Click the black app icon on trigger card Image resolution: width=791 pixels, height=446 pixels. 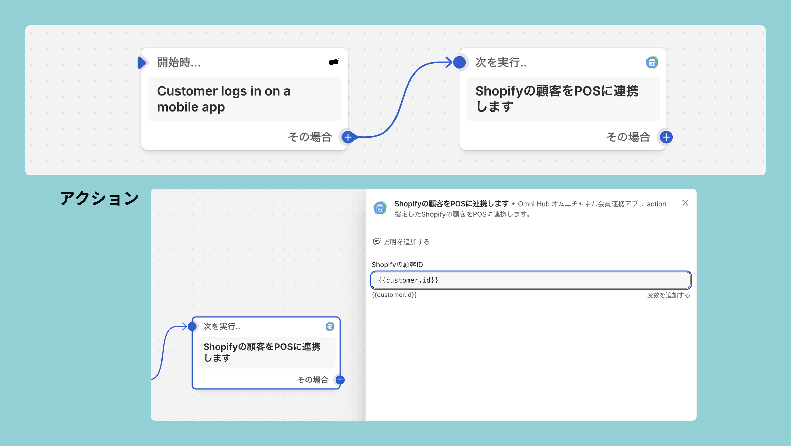[334, 62]
